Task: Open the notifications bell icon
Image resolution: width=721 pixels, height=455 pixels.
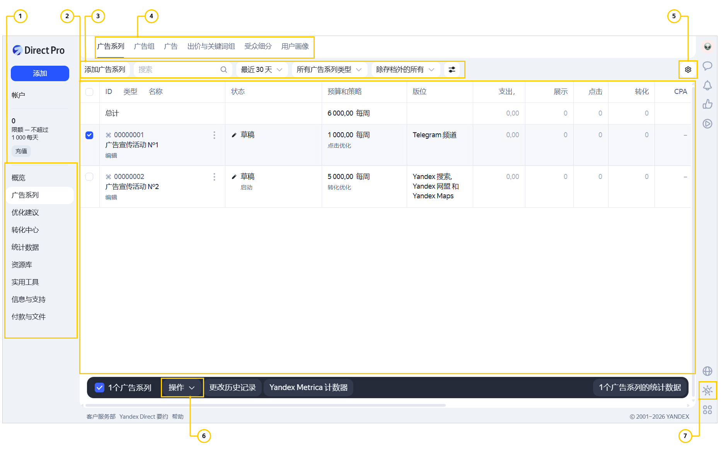Action: coord(707,85)
